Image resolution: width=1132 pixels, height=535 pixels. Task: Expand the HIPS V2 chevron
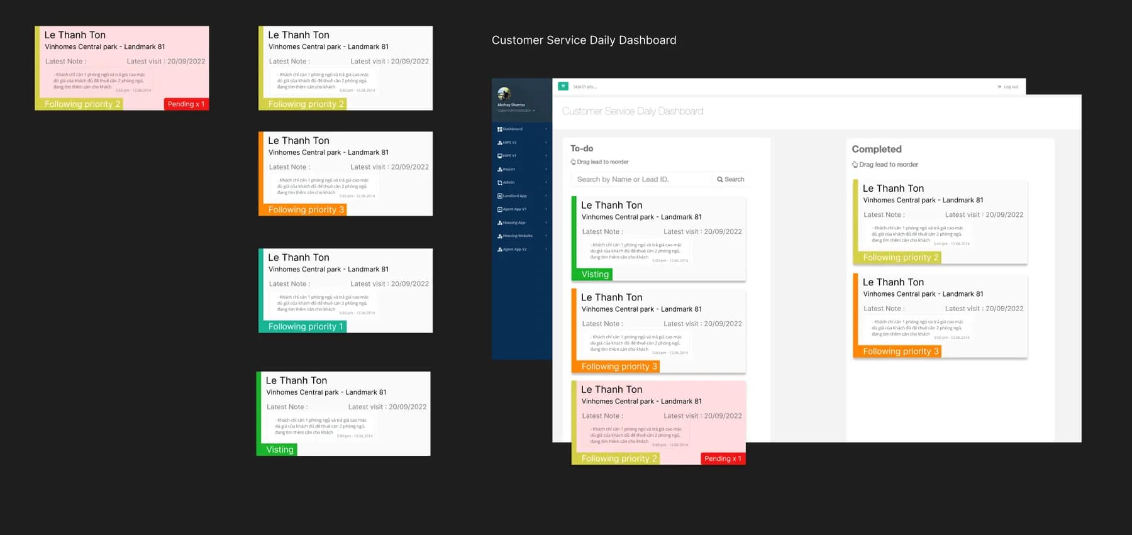(546, 143)
